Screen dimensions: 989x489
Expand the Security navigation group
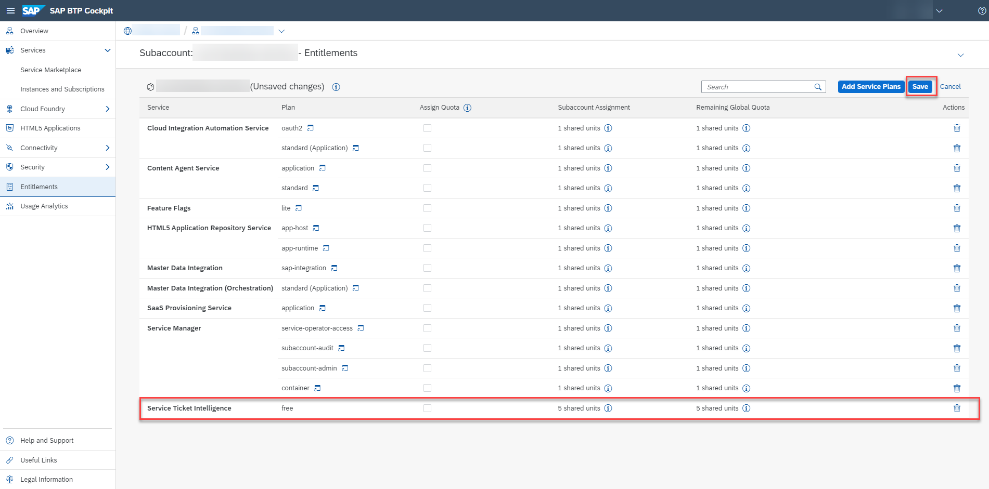[x=108, y=167]
